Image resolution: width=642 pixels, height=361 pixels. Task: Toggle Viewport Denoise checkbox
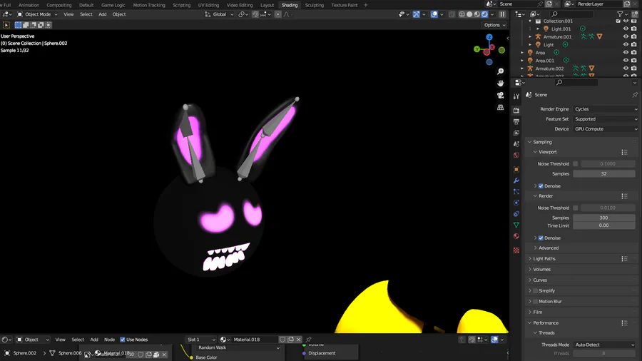(x=541, y=185)
